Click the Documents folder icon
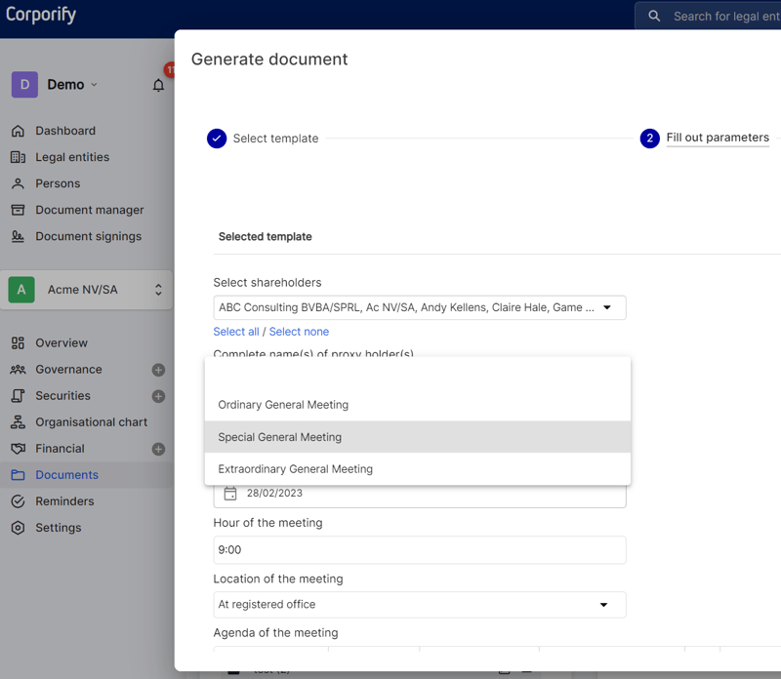Image resolution: width=781 pixels, height=679 pixels. click(x=18, y=475)
